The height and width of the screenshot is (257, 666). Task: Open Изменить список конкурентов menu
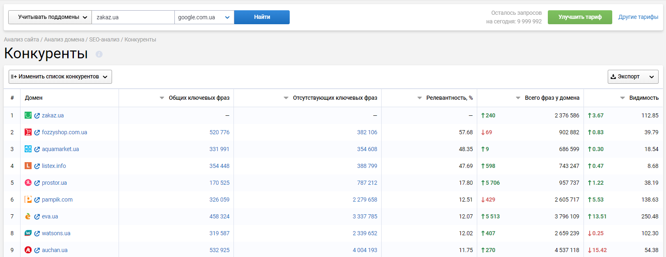[x=60, y=77]
